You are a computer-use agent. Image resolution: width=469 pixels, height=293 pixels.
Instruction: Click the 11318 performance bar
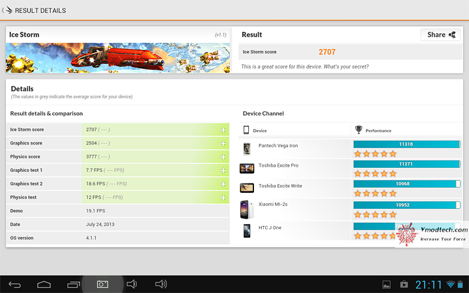click(x=406, y=144)
